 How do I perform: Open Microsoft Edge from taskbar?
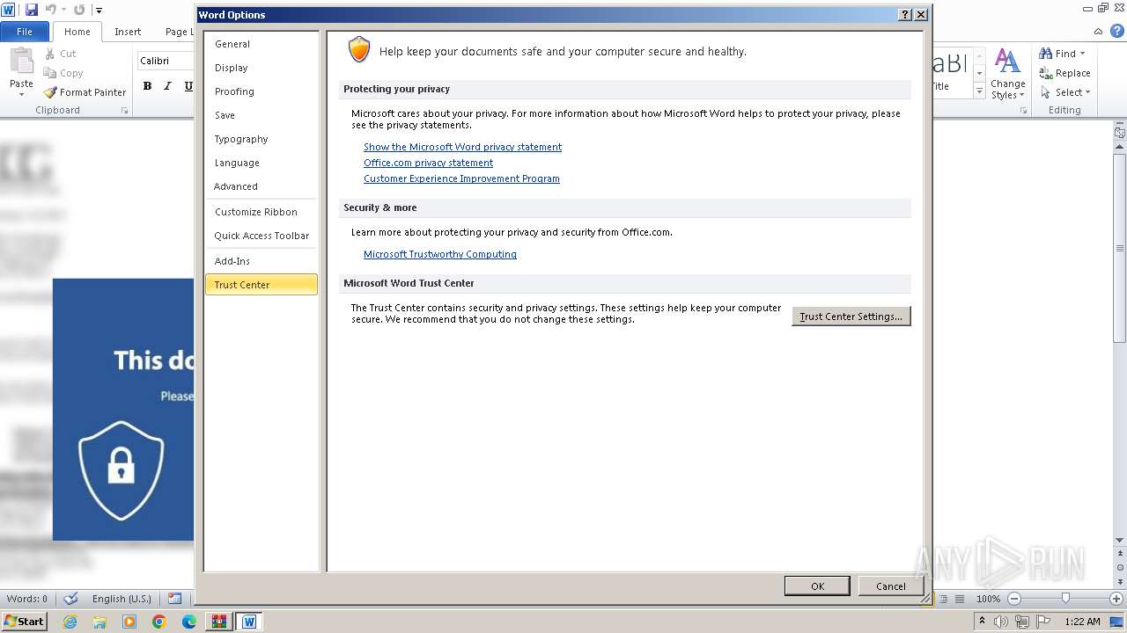point(189,622)
